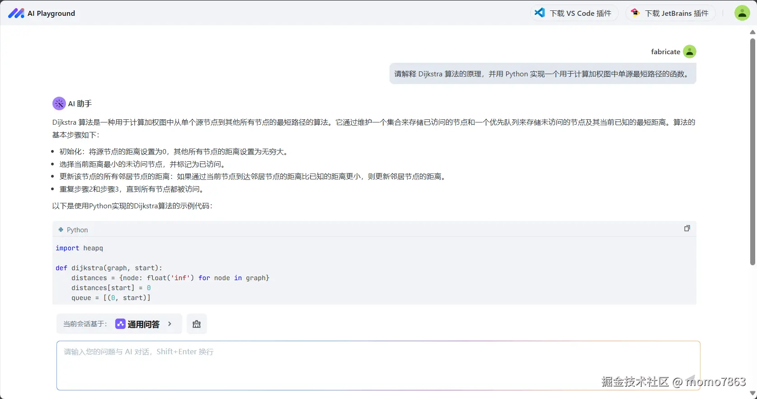Expand the chevron next to 通用问答
This screenshot has width=757, height=399.
(170, 324)
